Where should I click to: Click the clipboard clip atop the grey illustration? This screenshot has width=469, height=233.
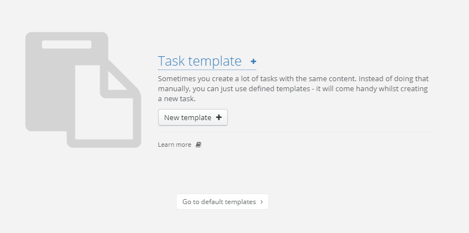pyautogui.click(x=66, y=44)
